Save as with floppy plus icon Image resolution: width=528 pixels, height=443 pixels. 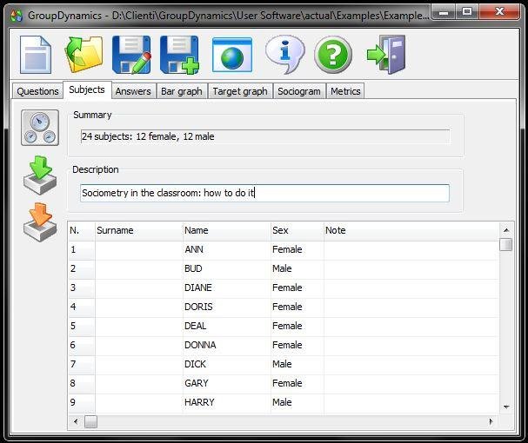click(179, 55)
